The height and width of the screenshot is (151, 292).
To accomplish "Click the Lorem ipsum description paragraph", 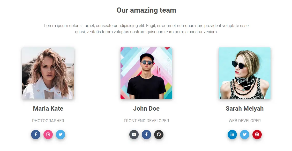I will pos(146,29).
